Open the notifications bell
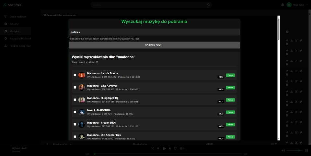This screenshot has height=156, width=311. 282,5
